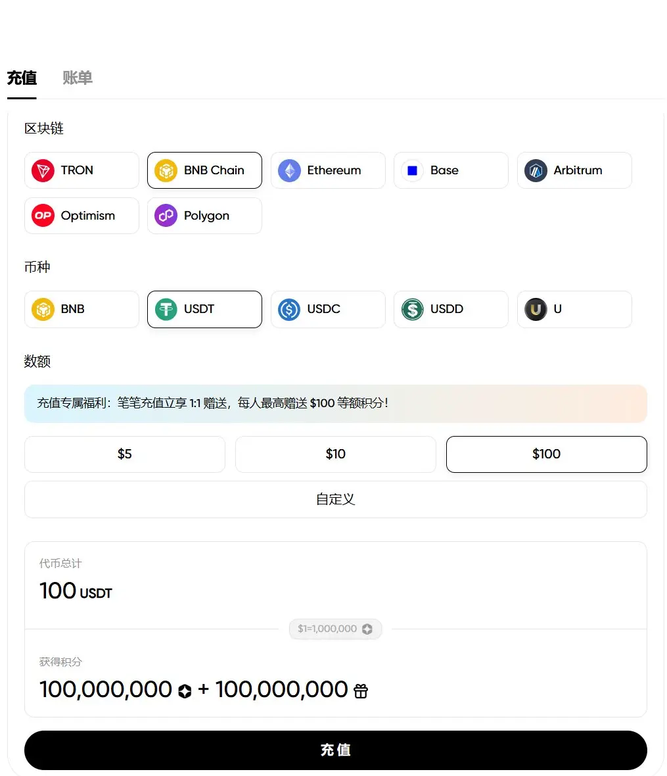667x776 pixels.
Task: Click the first 100,000,000 points value
Action: tap(106, 689)
